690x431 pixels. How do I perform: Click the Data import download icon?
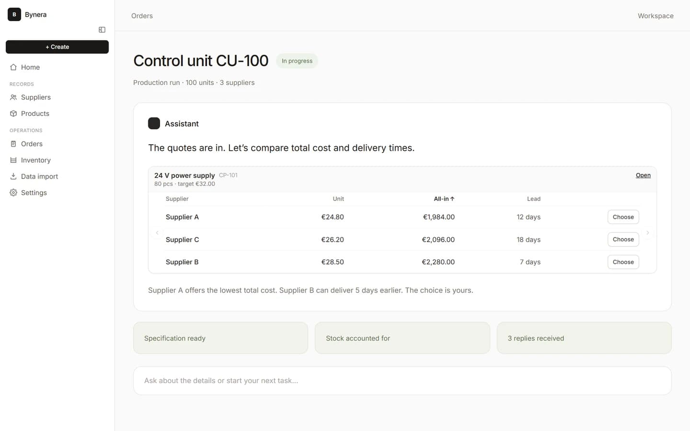(13, 176)
